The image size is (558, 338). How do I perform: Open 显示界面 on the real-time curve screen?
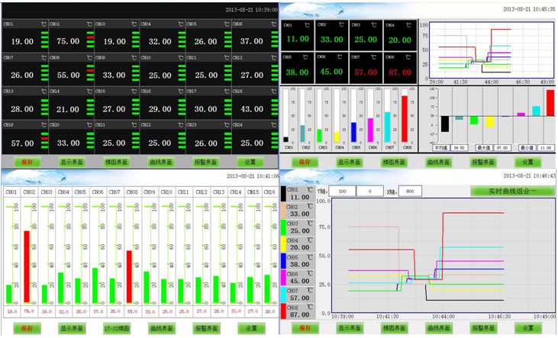tap(350, 327)
